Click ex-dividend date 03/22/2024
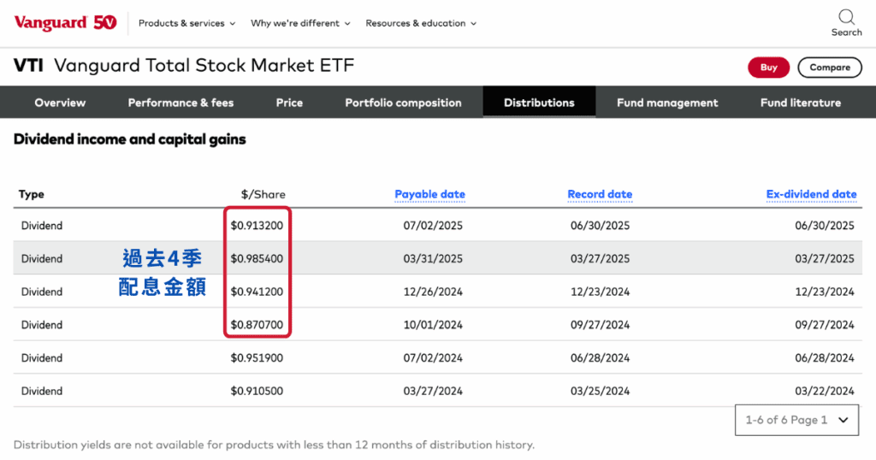The image size is (876, 460). click(825, 391)
